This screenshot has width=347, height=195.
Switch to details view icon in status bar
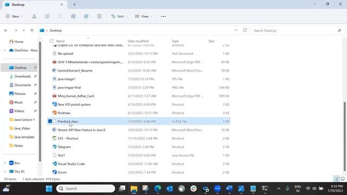[336, 179]
